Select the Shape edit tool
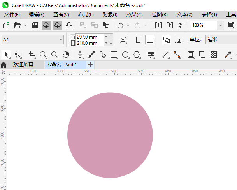 tap(18, 55)
